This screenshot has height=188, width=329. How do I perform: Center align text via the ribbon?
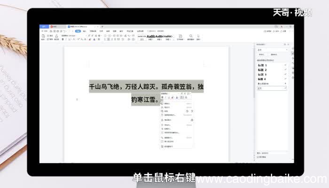[x=109, y=39]
